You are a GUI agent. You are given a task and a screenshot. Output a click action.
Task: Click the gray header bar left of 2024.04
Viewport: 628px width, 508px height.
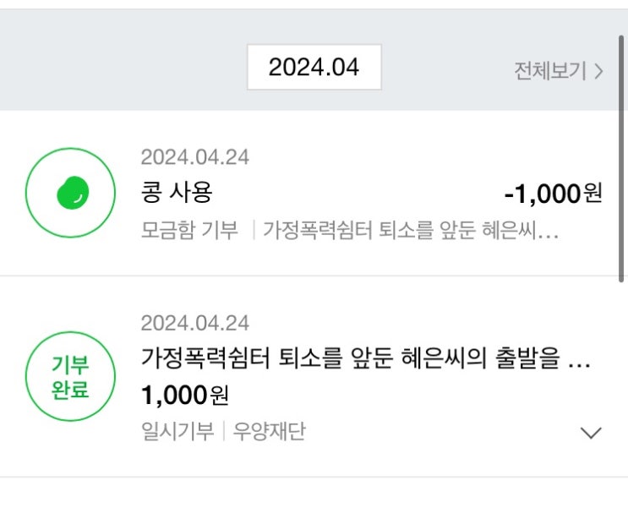click(x=118, y=68)
